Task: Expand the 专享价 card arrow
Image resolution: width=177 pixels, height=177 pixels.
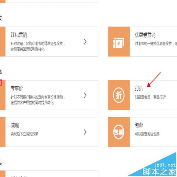Action: (x=85, y=95)
